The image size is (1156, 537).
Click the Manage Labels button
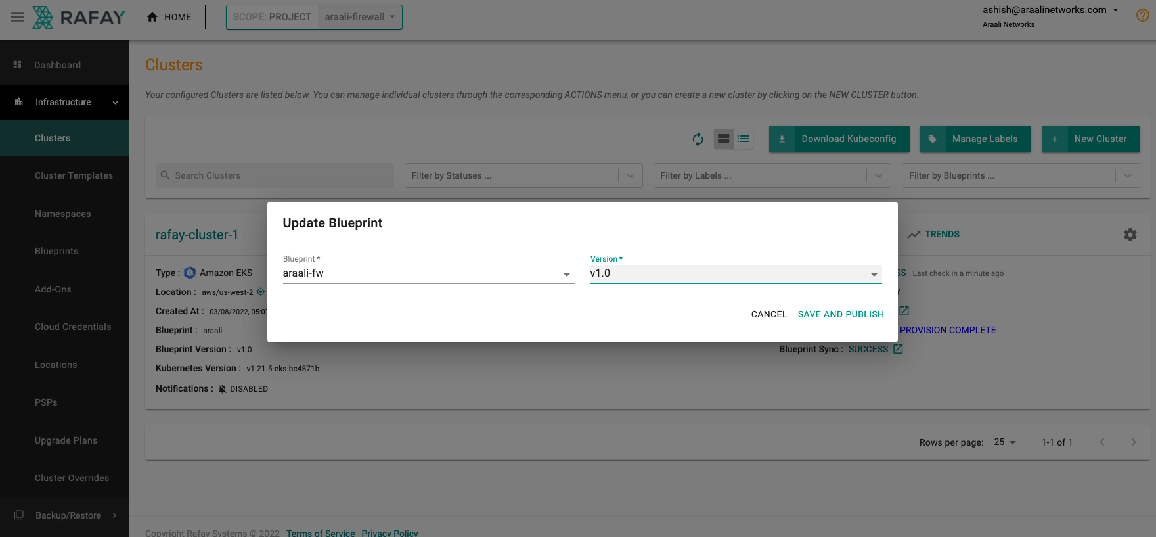click(975, 139)
